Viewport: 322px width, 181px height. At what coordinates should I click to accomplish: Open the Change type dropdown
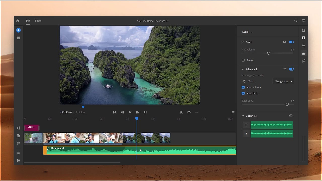tap(283, 81)
